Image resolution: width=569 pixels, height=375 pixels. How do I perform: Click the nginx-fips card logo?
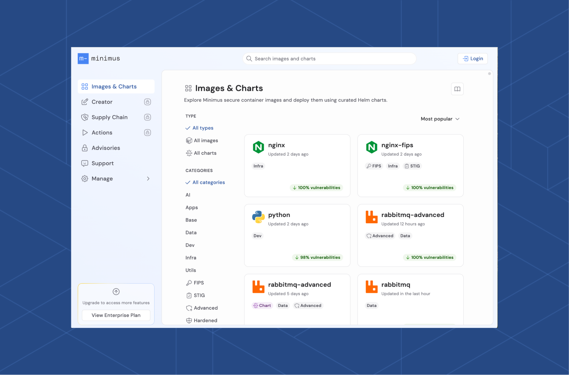coord(372,147)
